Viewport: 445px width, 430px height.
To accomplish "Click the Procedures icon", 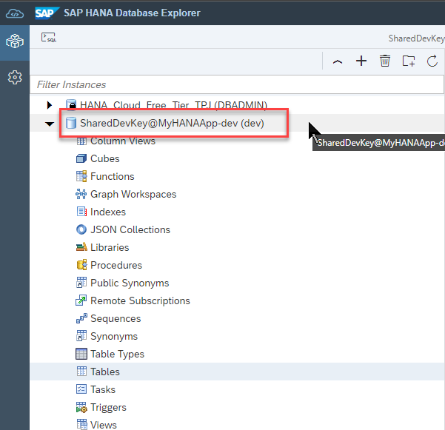I will 81,265.
